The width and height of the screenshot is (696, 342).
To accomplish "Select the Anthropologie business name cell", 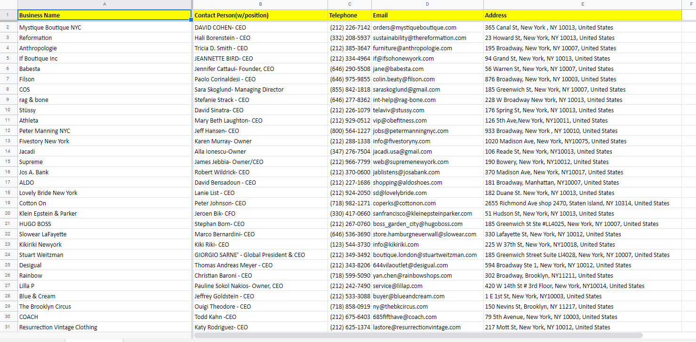I will (x=104, y=48).
